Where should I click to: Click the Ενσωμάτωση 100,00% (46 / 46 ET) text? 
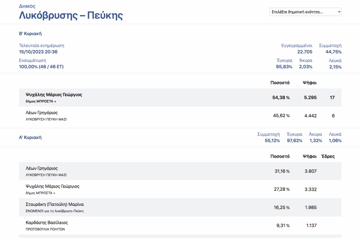tap(41, 67)
